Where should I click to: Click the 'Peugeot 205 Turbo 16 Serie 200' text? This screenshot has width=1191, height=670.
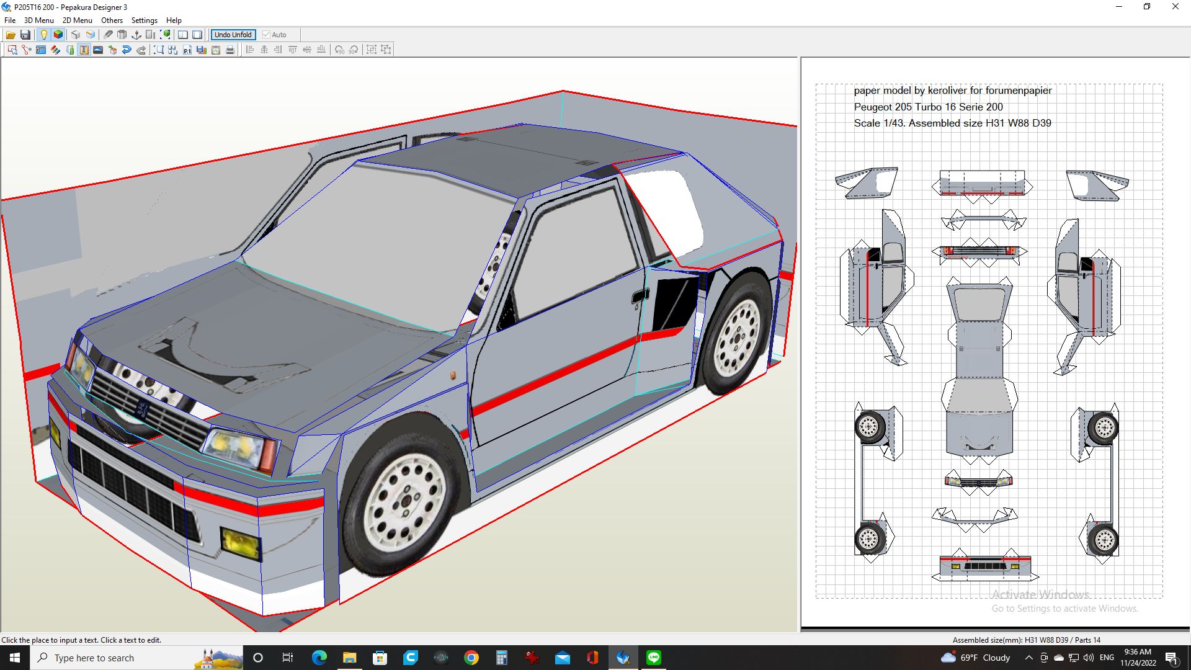(929, 107)
